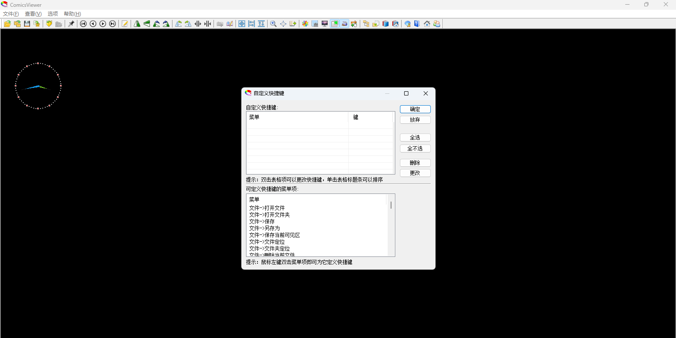Click the notepad edit icon

[125, 24]
